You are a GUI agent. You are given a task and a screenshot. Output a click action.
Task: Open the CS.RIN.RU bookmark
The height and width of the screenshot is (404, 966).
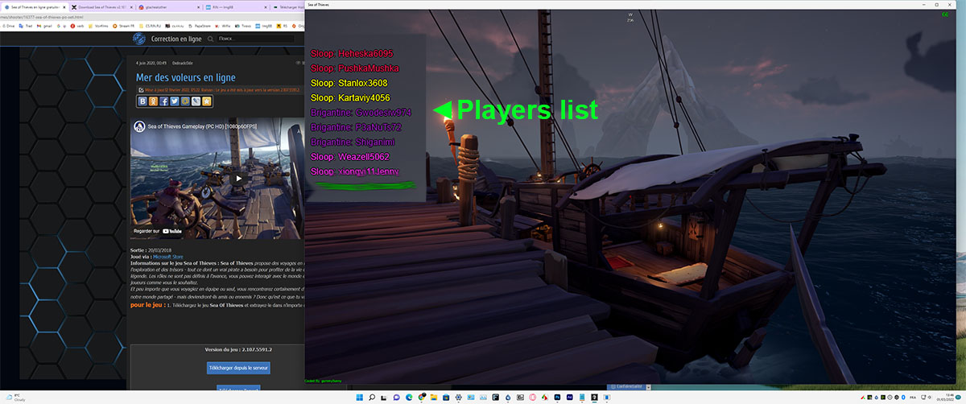point(151,26)
